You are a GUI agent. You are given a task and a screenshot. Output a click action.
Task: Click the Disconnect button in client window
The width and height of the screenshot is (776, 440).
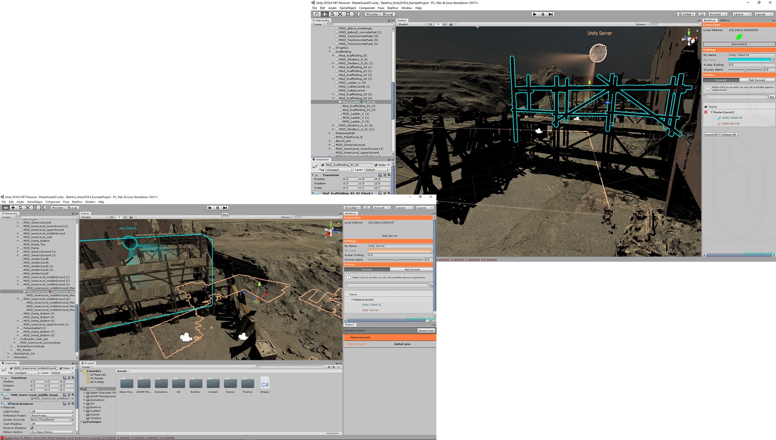tap(739, 44)
